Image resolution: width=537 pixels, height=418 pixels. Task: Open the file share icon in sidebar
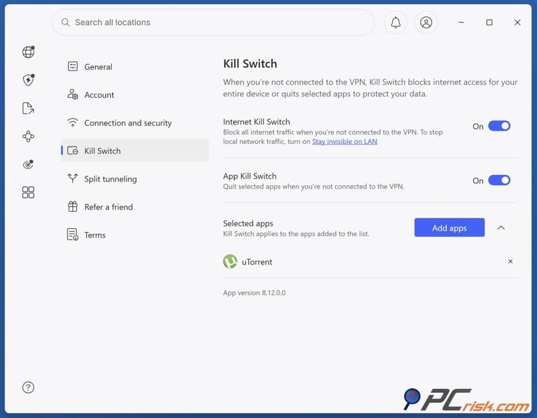coord(28,108)
